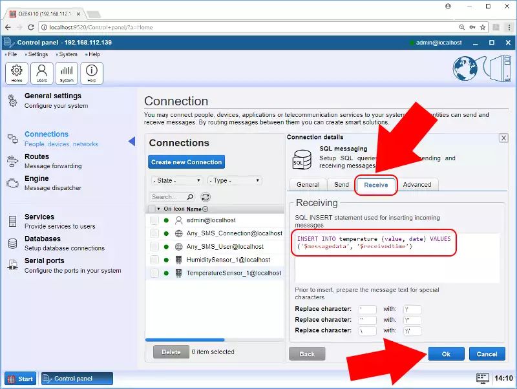Screen dimensions: 517x389
Task: Click the Engine sidebar icon
Action: point(12,183)
